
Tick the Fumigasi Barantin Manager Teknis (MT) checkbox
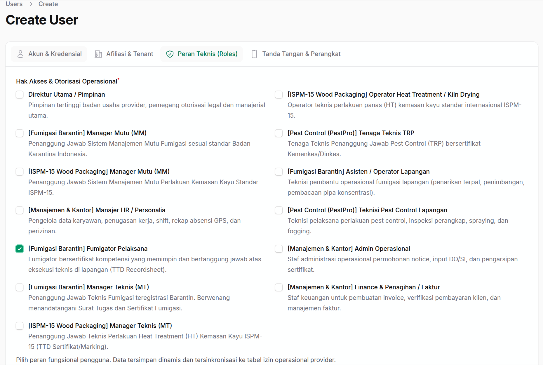(20, 287)
